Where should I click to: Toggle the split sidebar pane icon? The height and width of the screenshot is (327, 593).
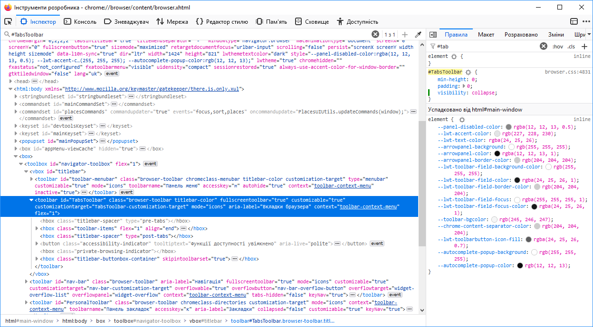coord(433,35)
